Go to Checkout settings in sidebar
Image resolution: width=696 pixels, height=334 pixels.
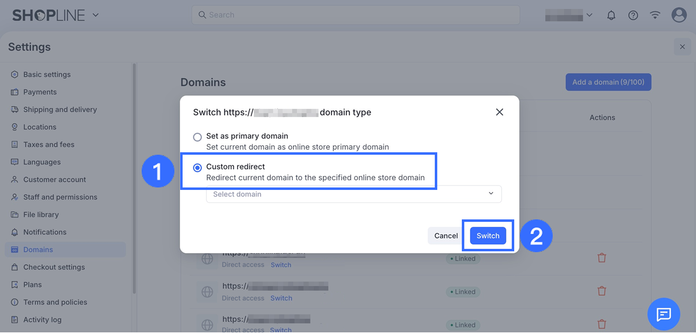click(54, 267)
